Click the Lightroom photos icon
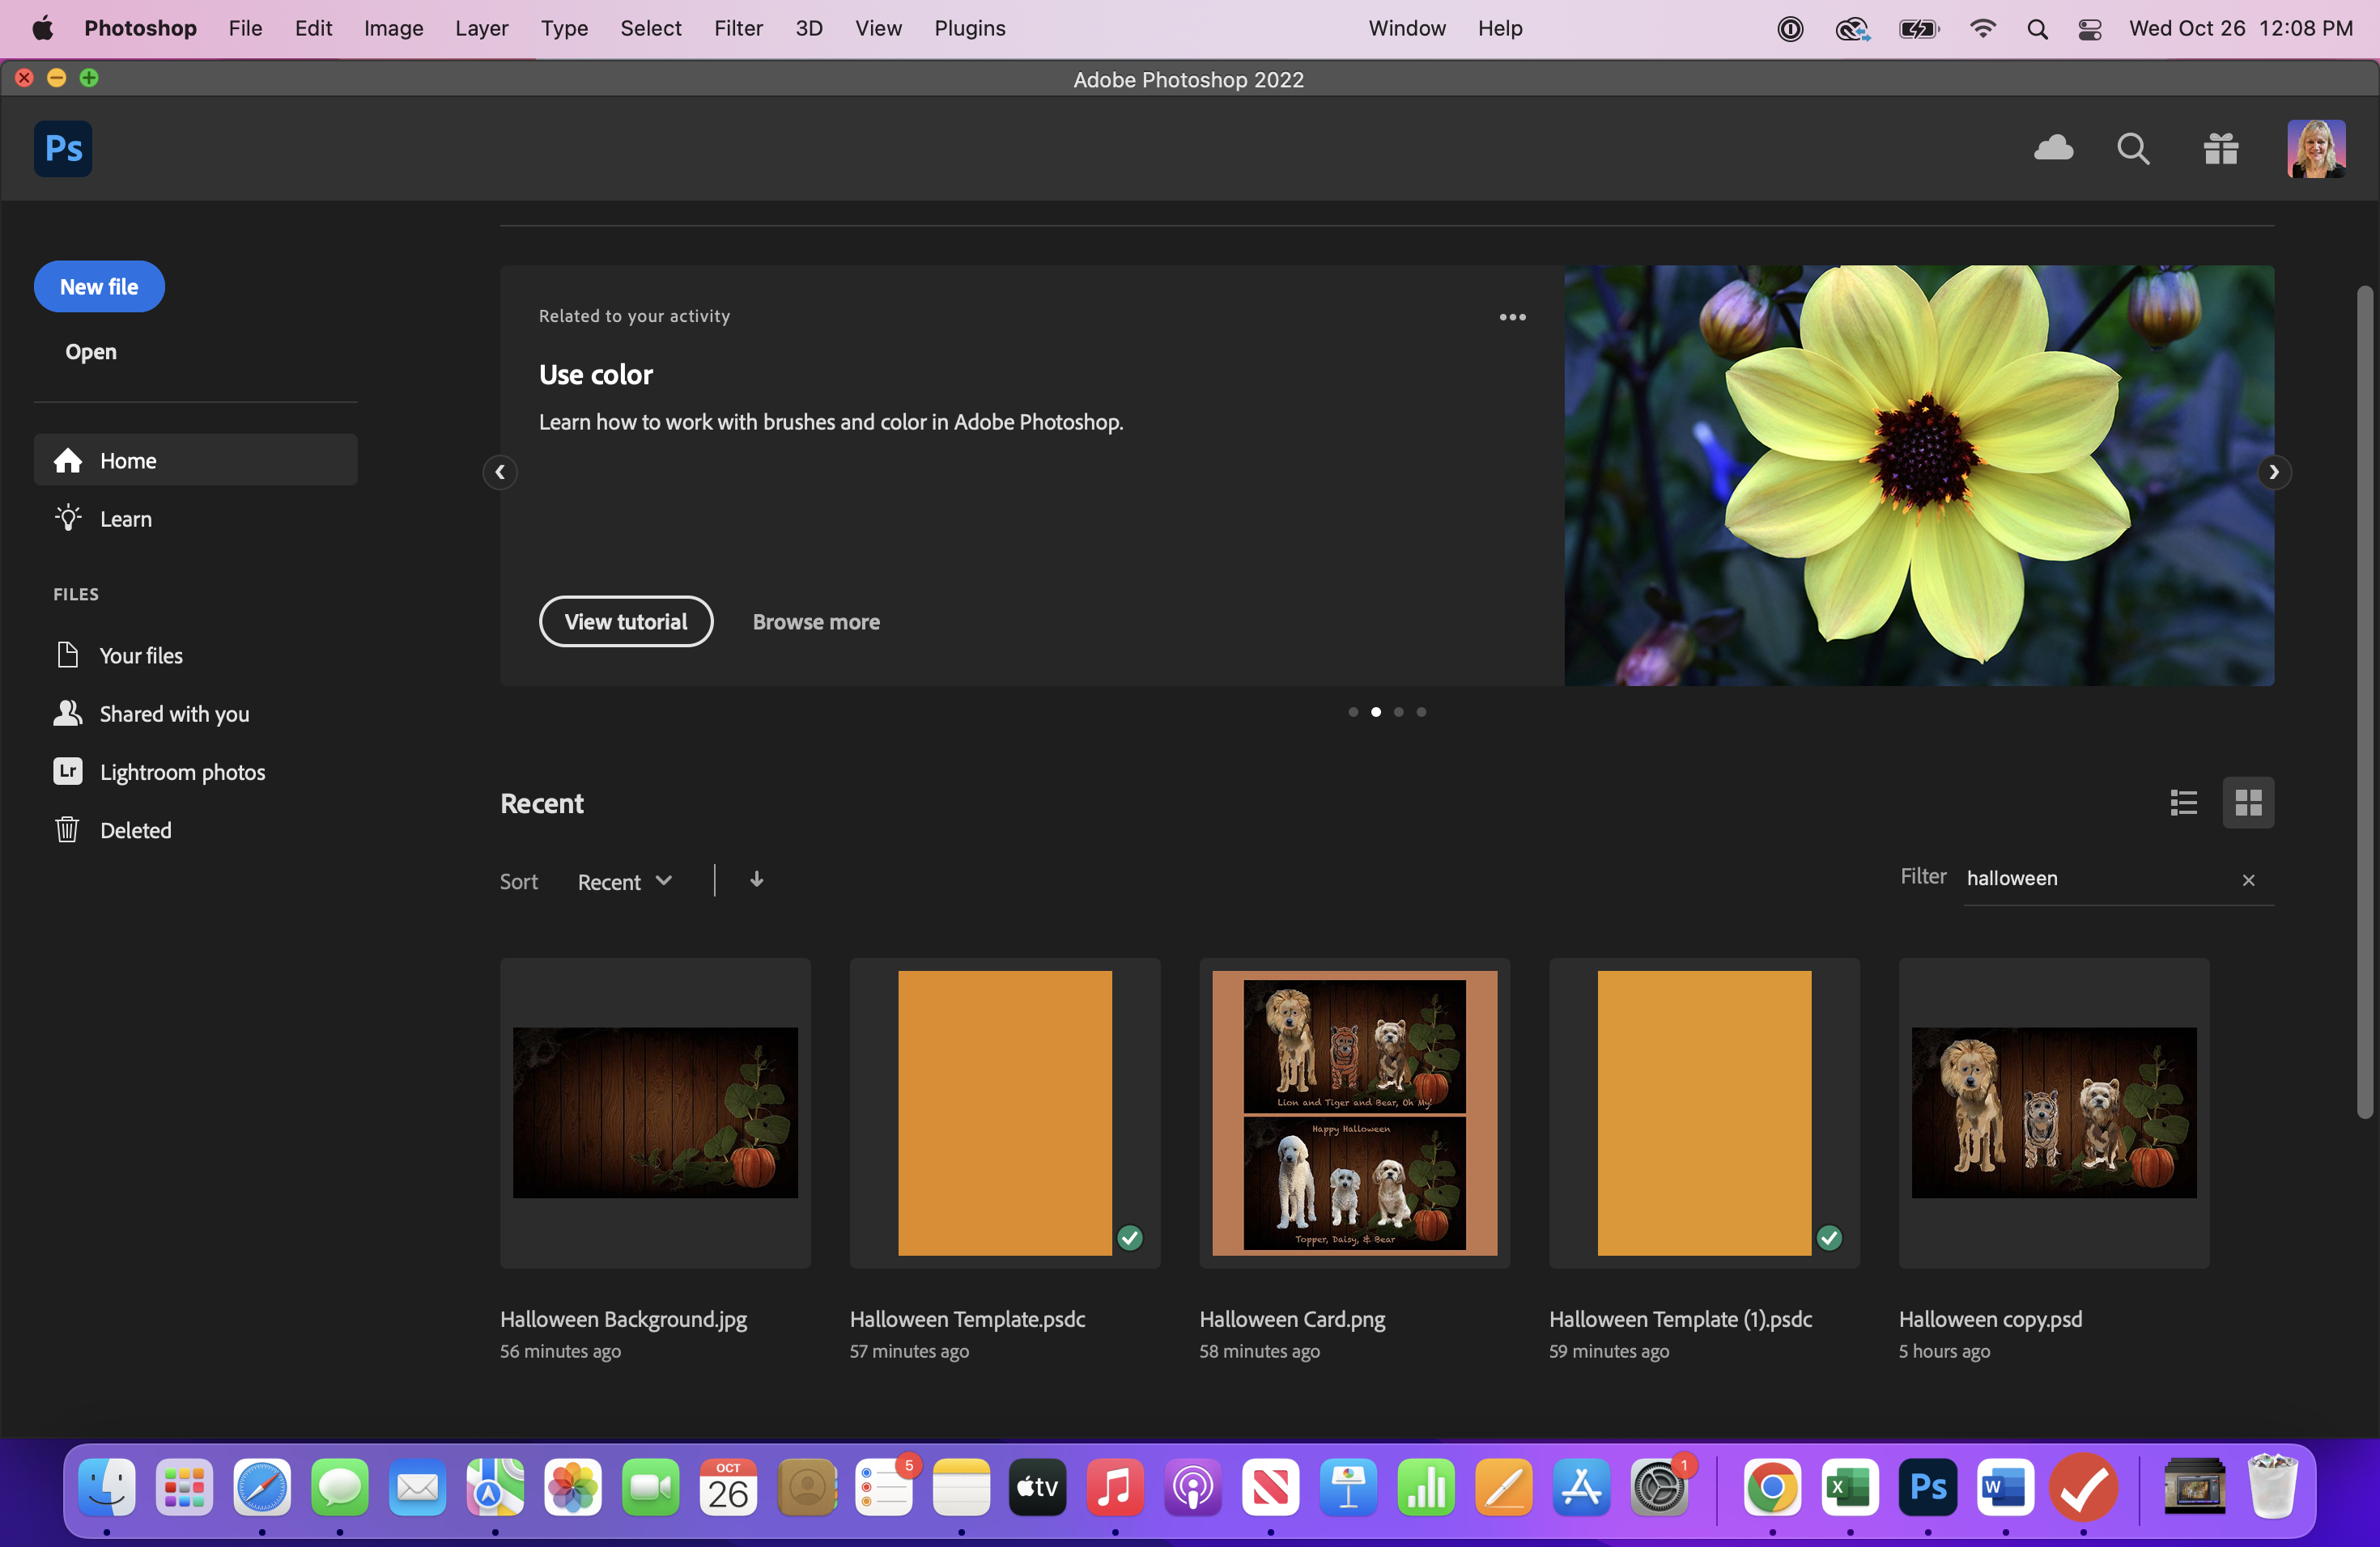 point(64,770)
